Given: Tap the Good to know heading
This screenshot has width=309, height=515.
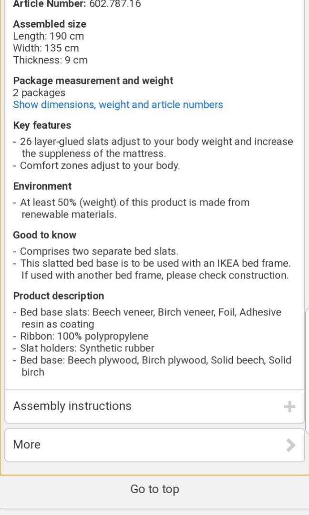Looking at the screenshot, I should click(x=44, y=235).
